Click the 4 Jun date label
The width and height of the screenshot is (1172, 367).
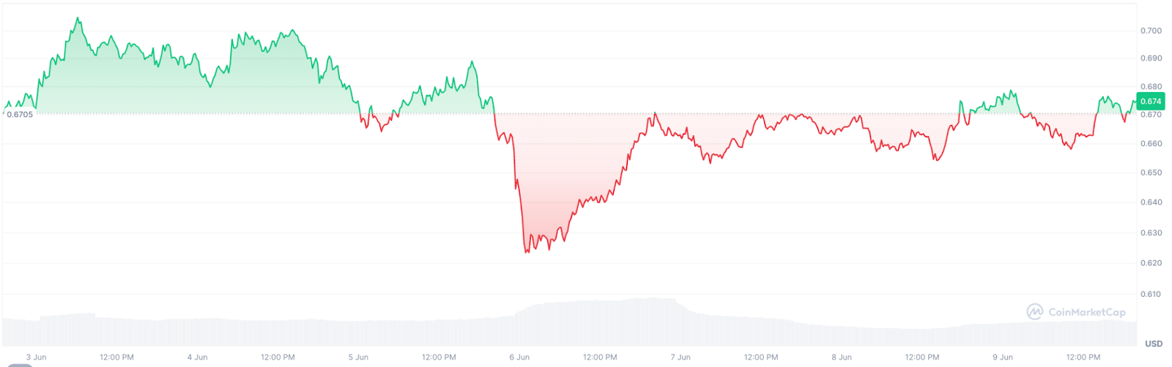pos(197,357)
